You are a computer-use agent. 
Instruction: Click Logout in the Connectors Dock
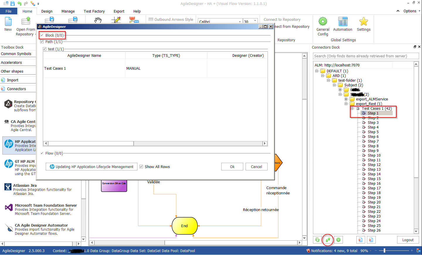[408, 239]
